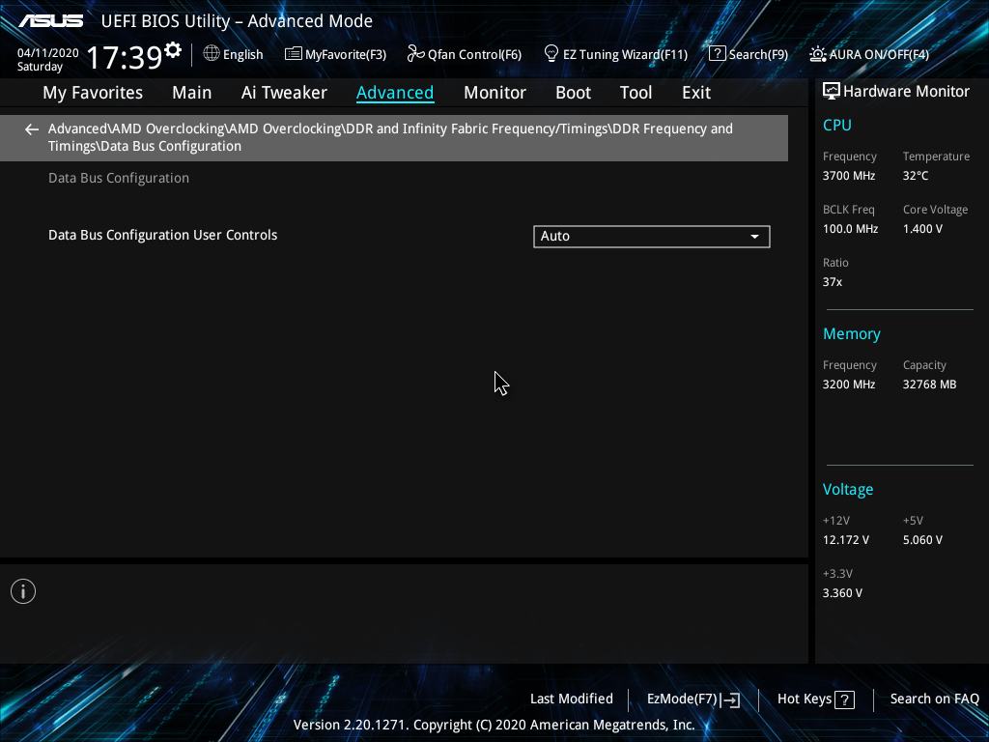Open the Main tab
The width and height of the screenshot is (989, 742).
(x=192, y=93)
